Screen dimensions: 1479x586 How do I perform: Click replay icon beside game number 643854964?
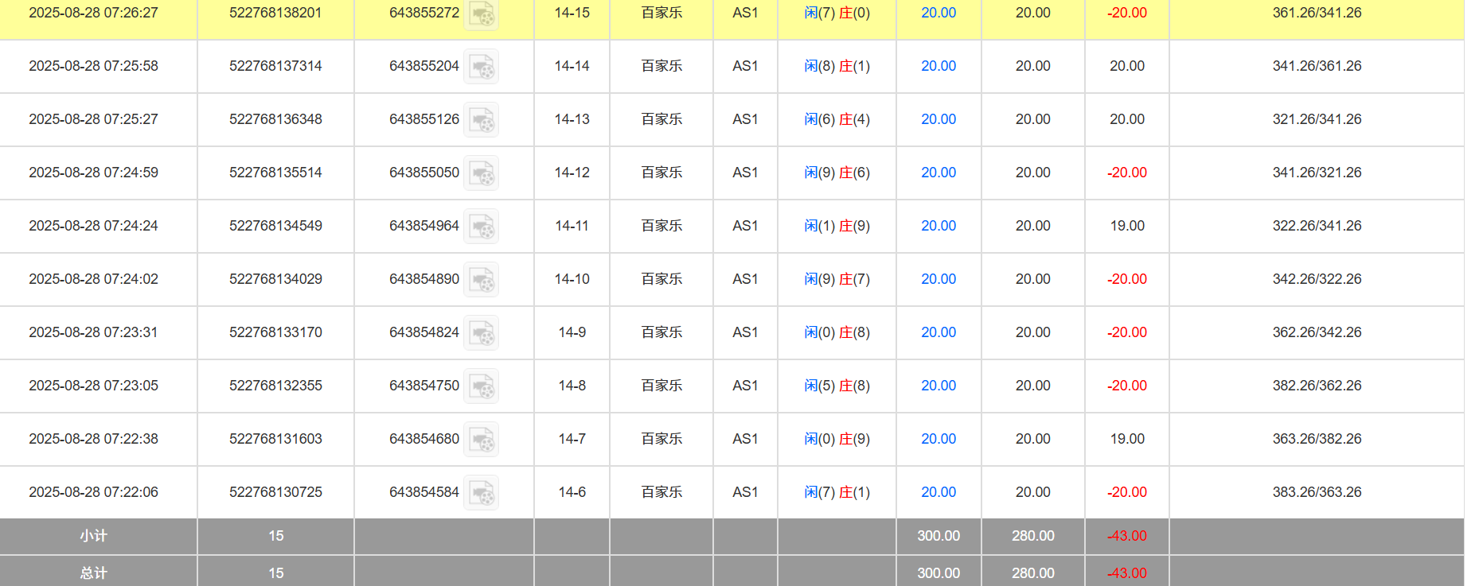[x=481, y=227]
